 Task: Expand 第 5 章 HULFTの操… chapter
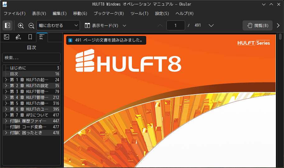click(x=6, y=103)
